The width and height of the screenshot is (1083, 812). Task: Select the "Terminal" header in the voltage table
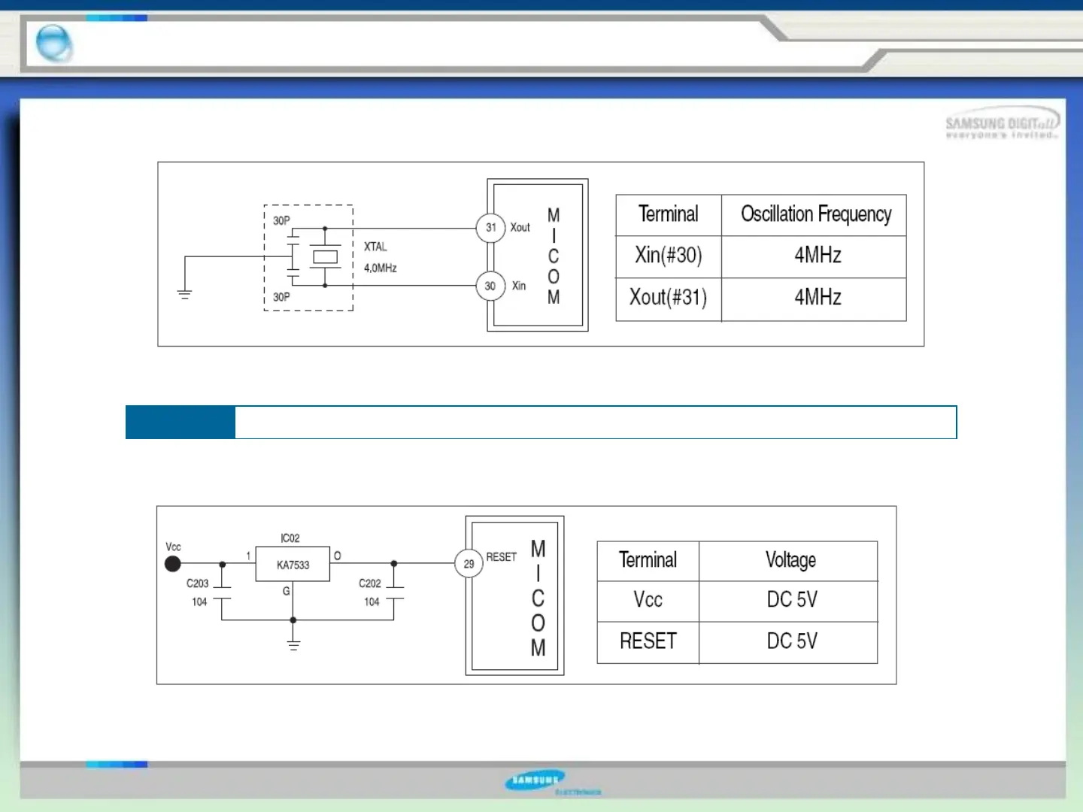pyautogui.click(x=648, y=560)
